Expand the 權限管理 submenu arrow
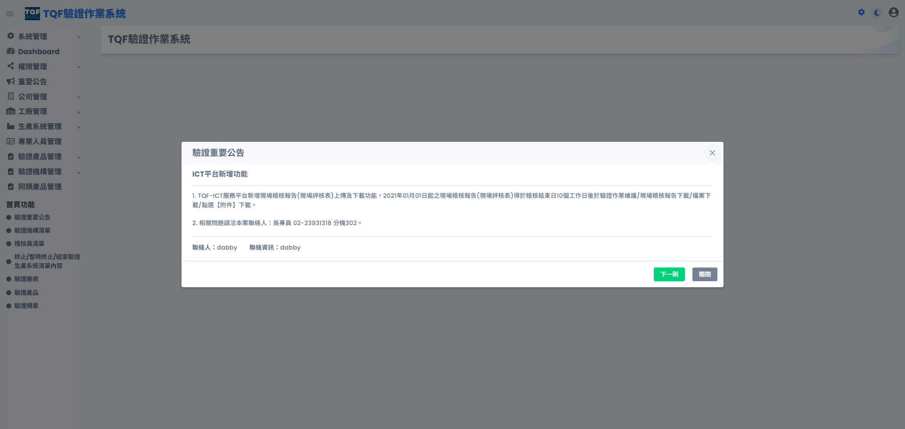 [79, 67]
